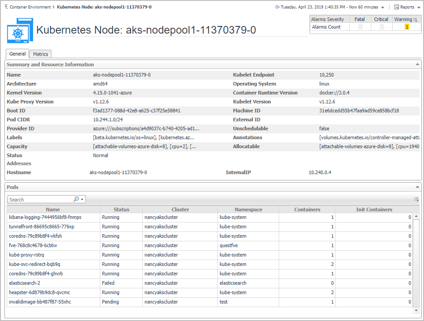424x321 pixels.
Task: Open the kibana-logging-7444956bf8-fnmps pod
Action: click(45, 217)
